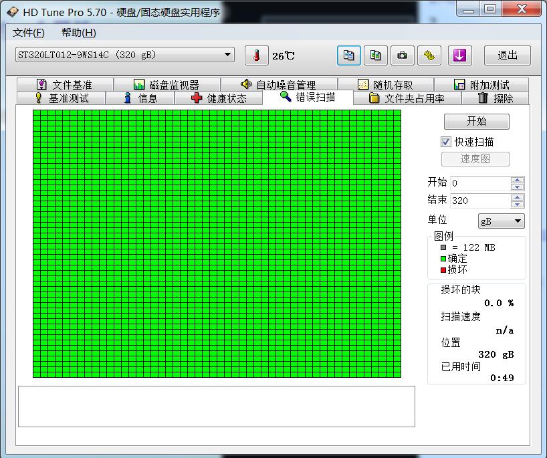Open the 文件(F) menu
The width and height of the screenshot is (547, 458).
click(x=29, y=33)
